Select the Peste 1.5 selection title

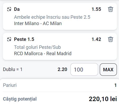point(24,39)
